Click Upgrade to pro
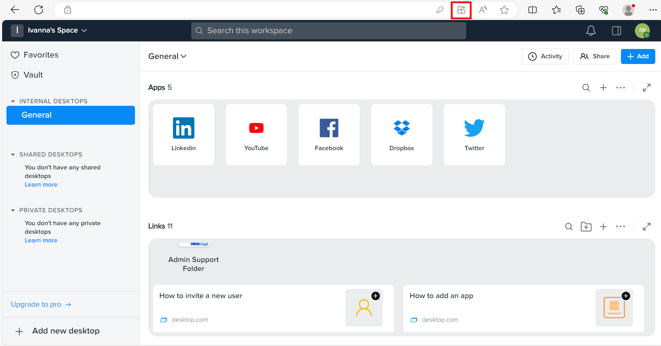 [36, 304]
